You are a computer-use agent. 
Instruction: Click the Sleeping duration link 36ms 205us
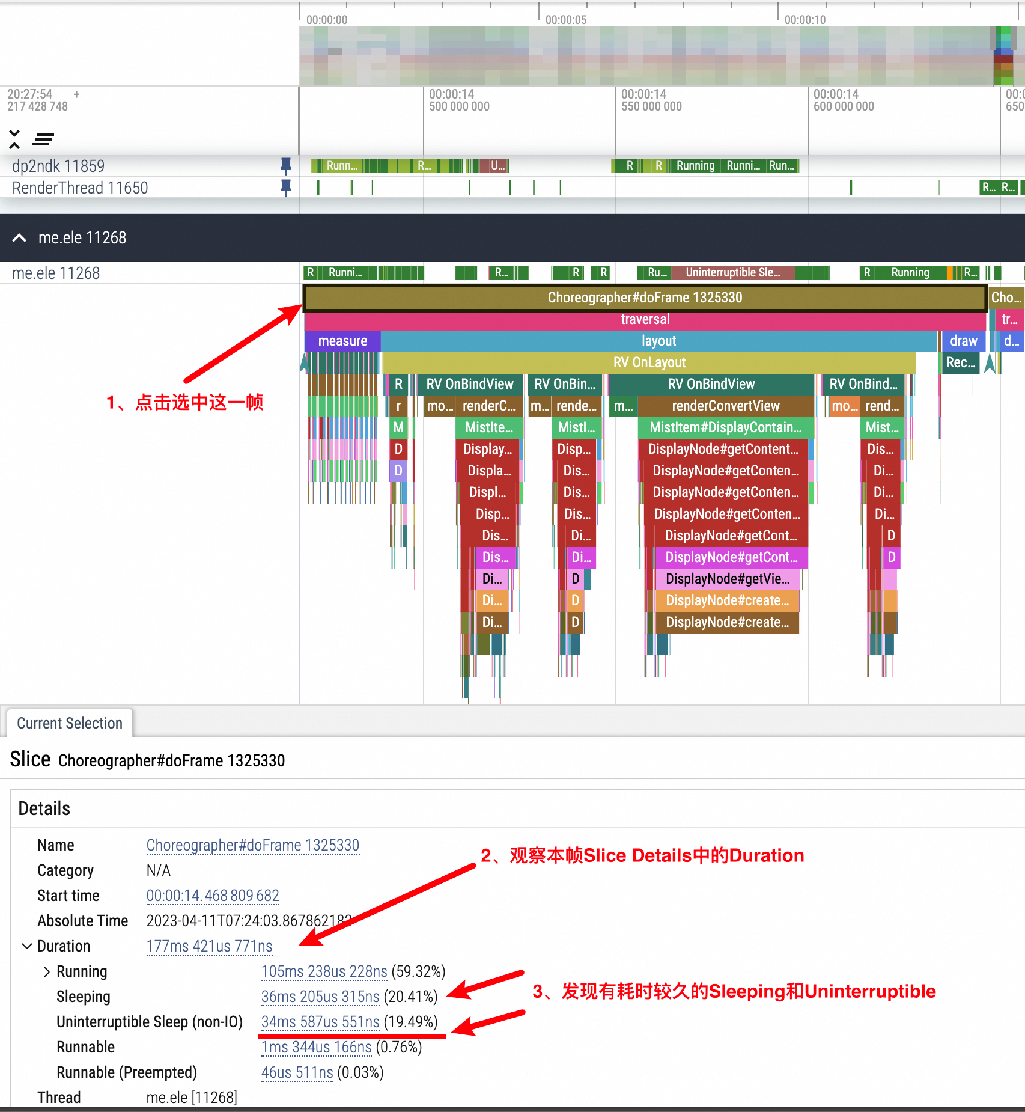click(320, 997)
